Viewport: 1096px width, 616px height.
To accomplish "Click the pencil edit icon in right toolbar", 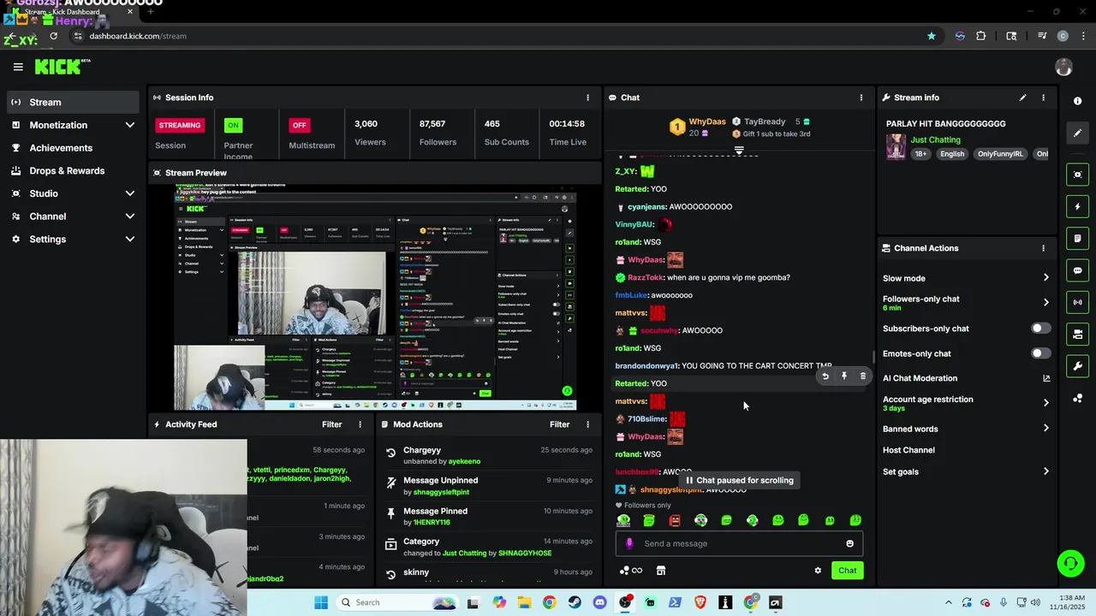I will [1077, 133].
